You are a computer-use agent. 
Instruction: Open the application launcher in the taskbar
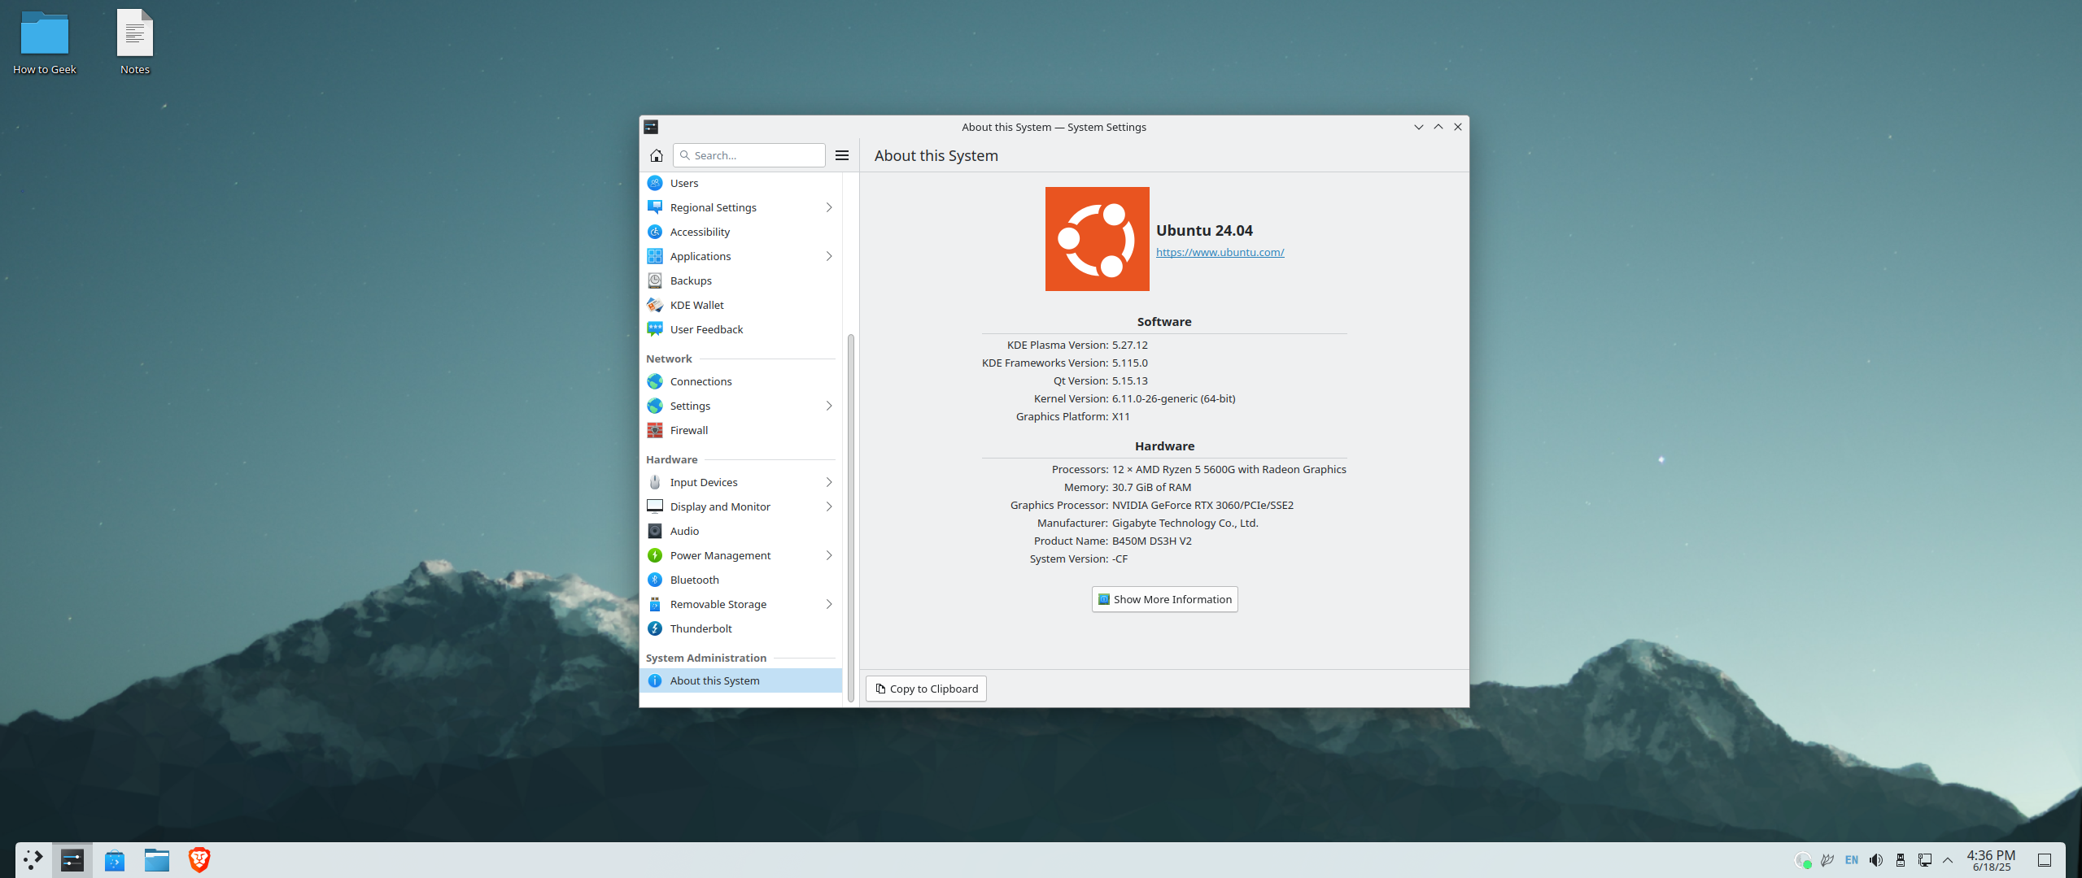[x=33, y=860]
